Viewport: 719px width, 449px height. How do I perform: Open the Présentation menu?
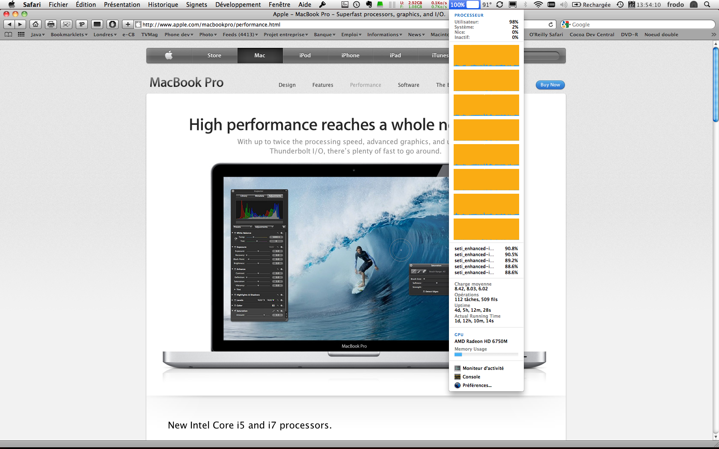122,5
